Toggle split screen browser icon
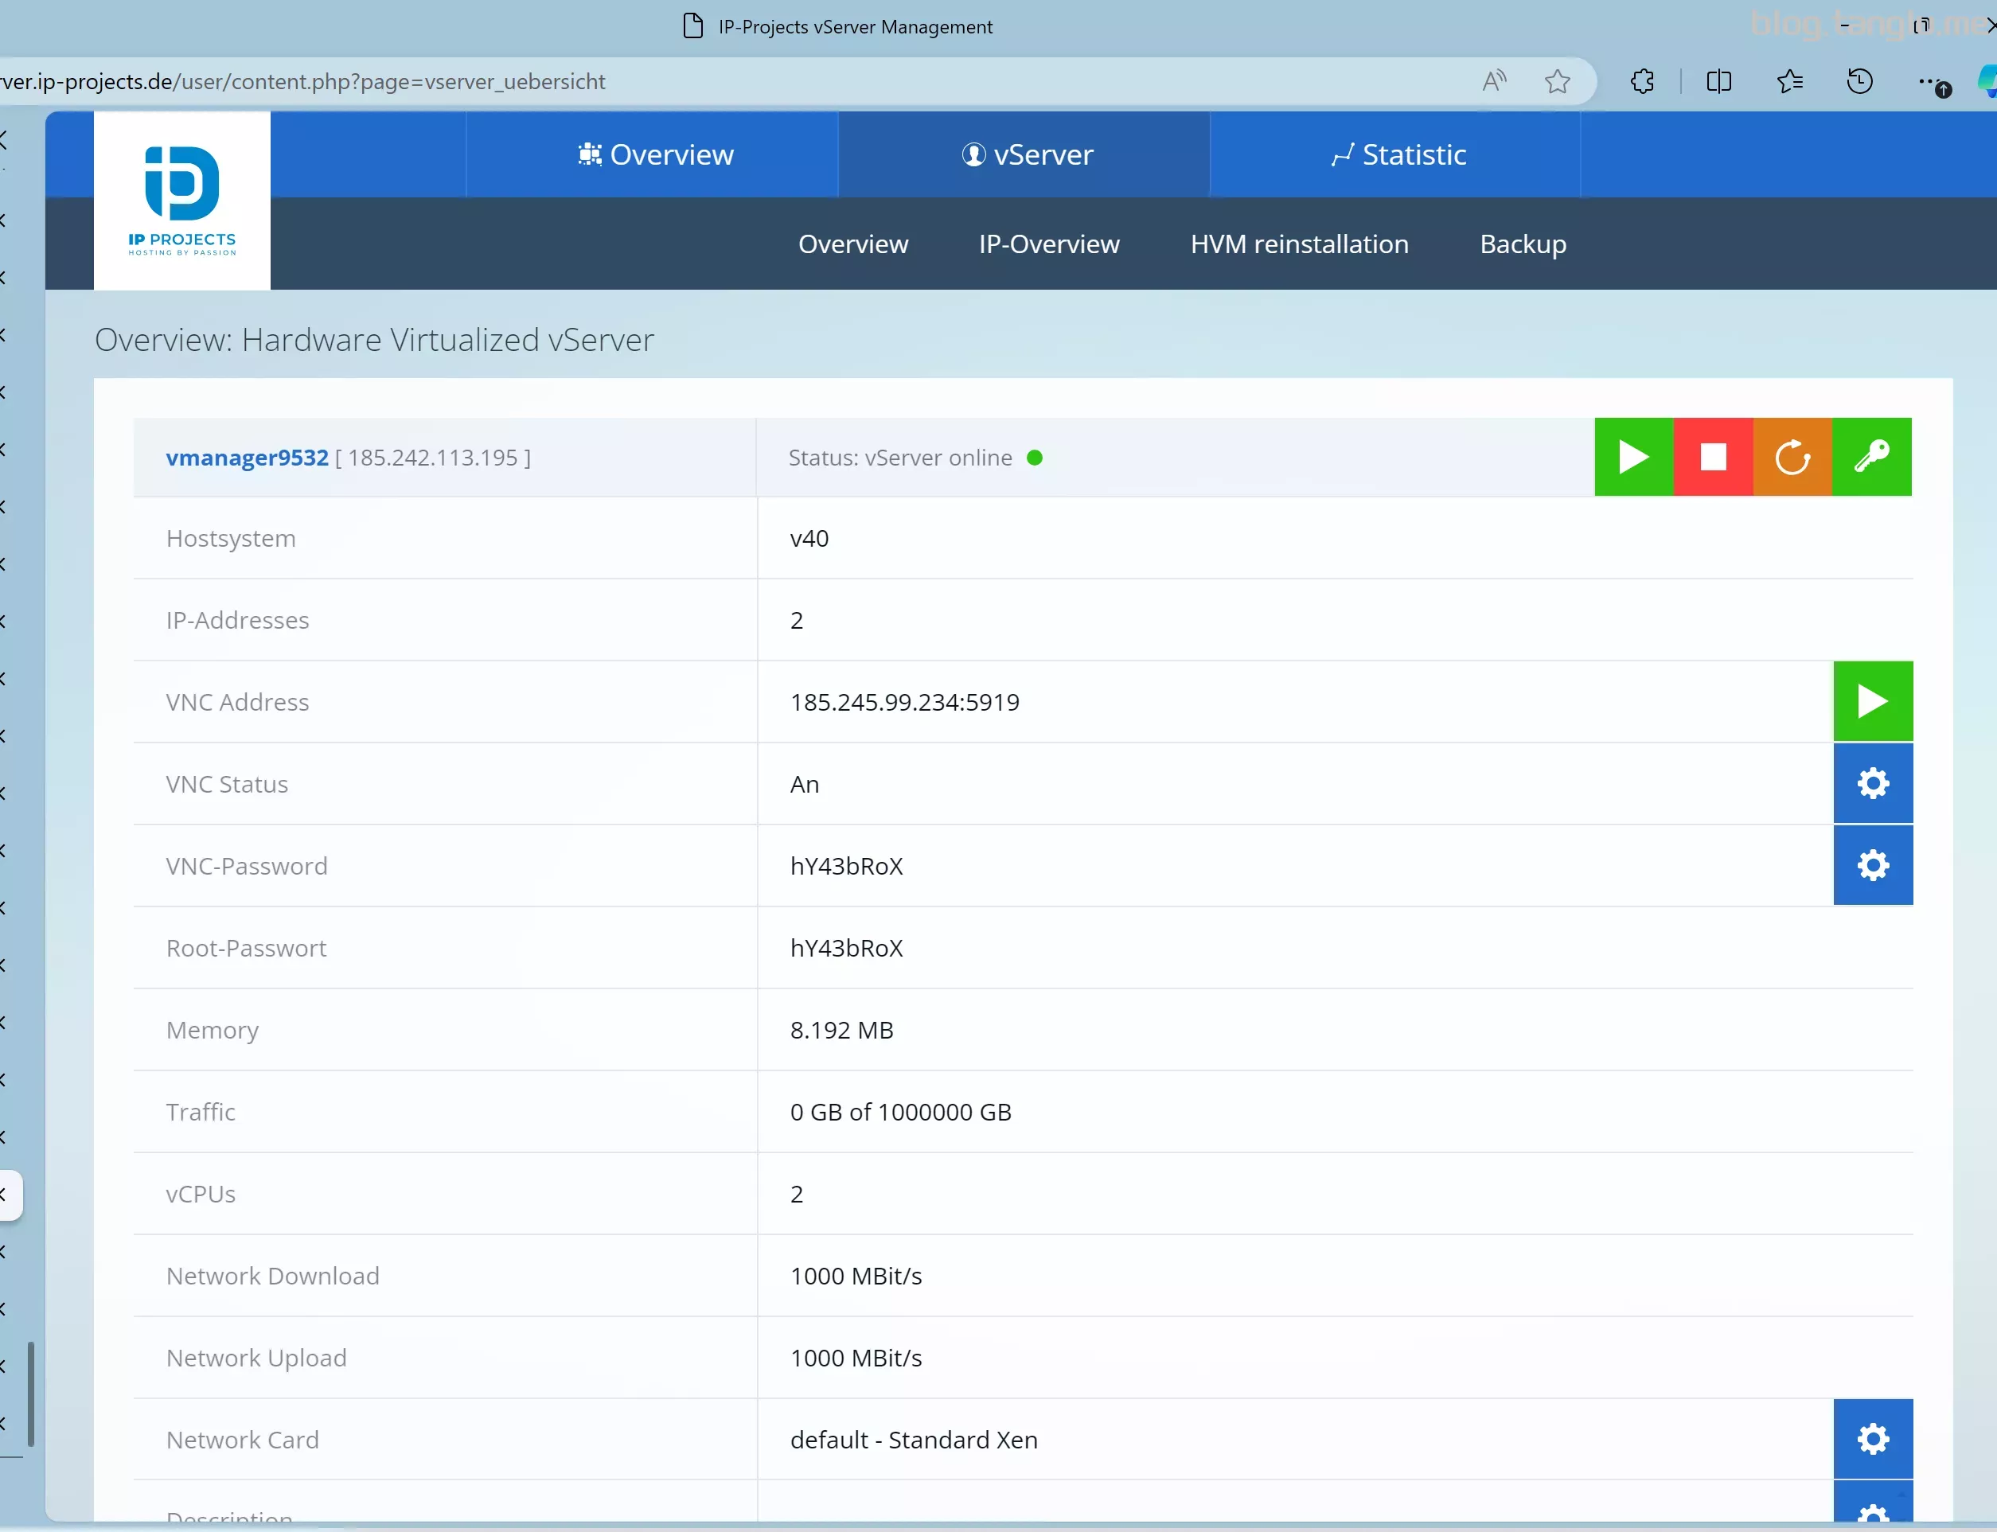Screen dimensions: 1997x1532 [x=1718, y=82]
